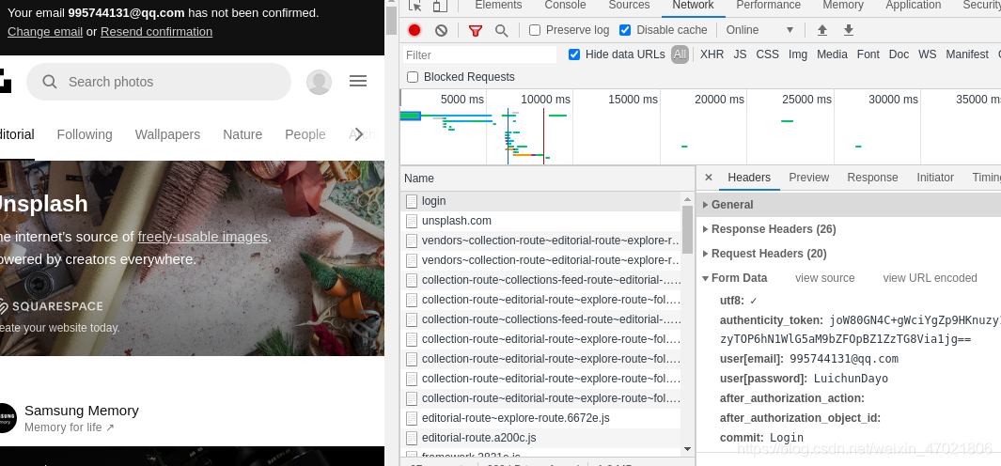1001x466 pixels.
Task: Select the unsplash.com request row
Action: [x=540, y=221]
